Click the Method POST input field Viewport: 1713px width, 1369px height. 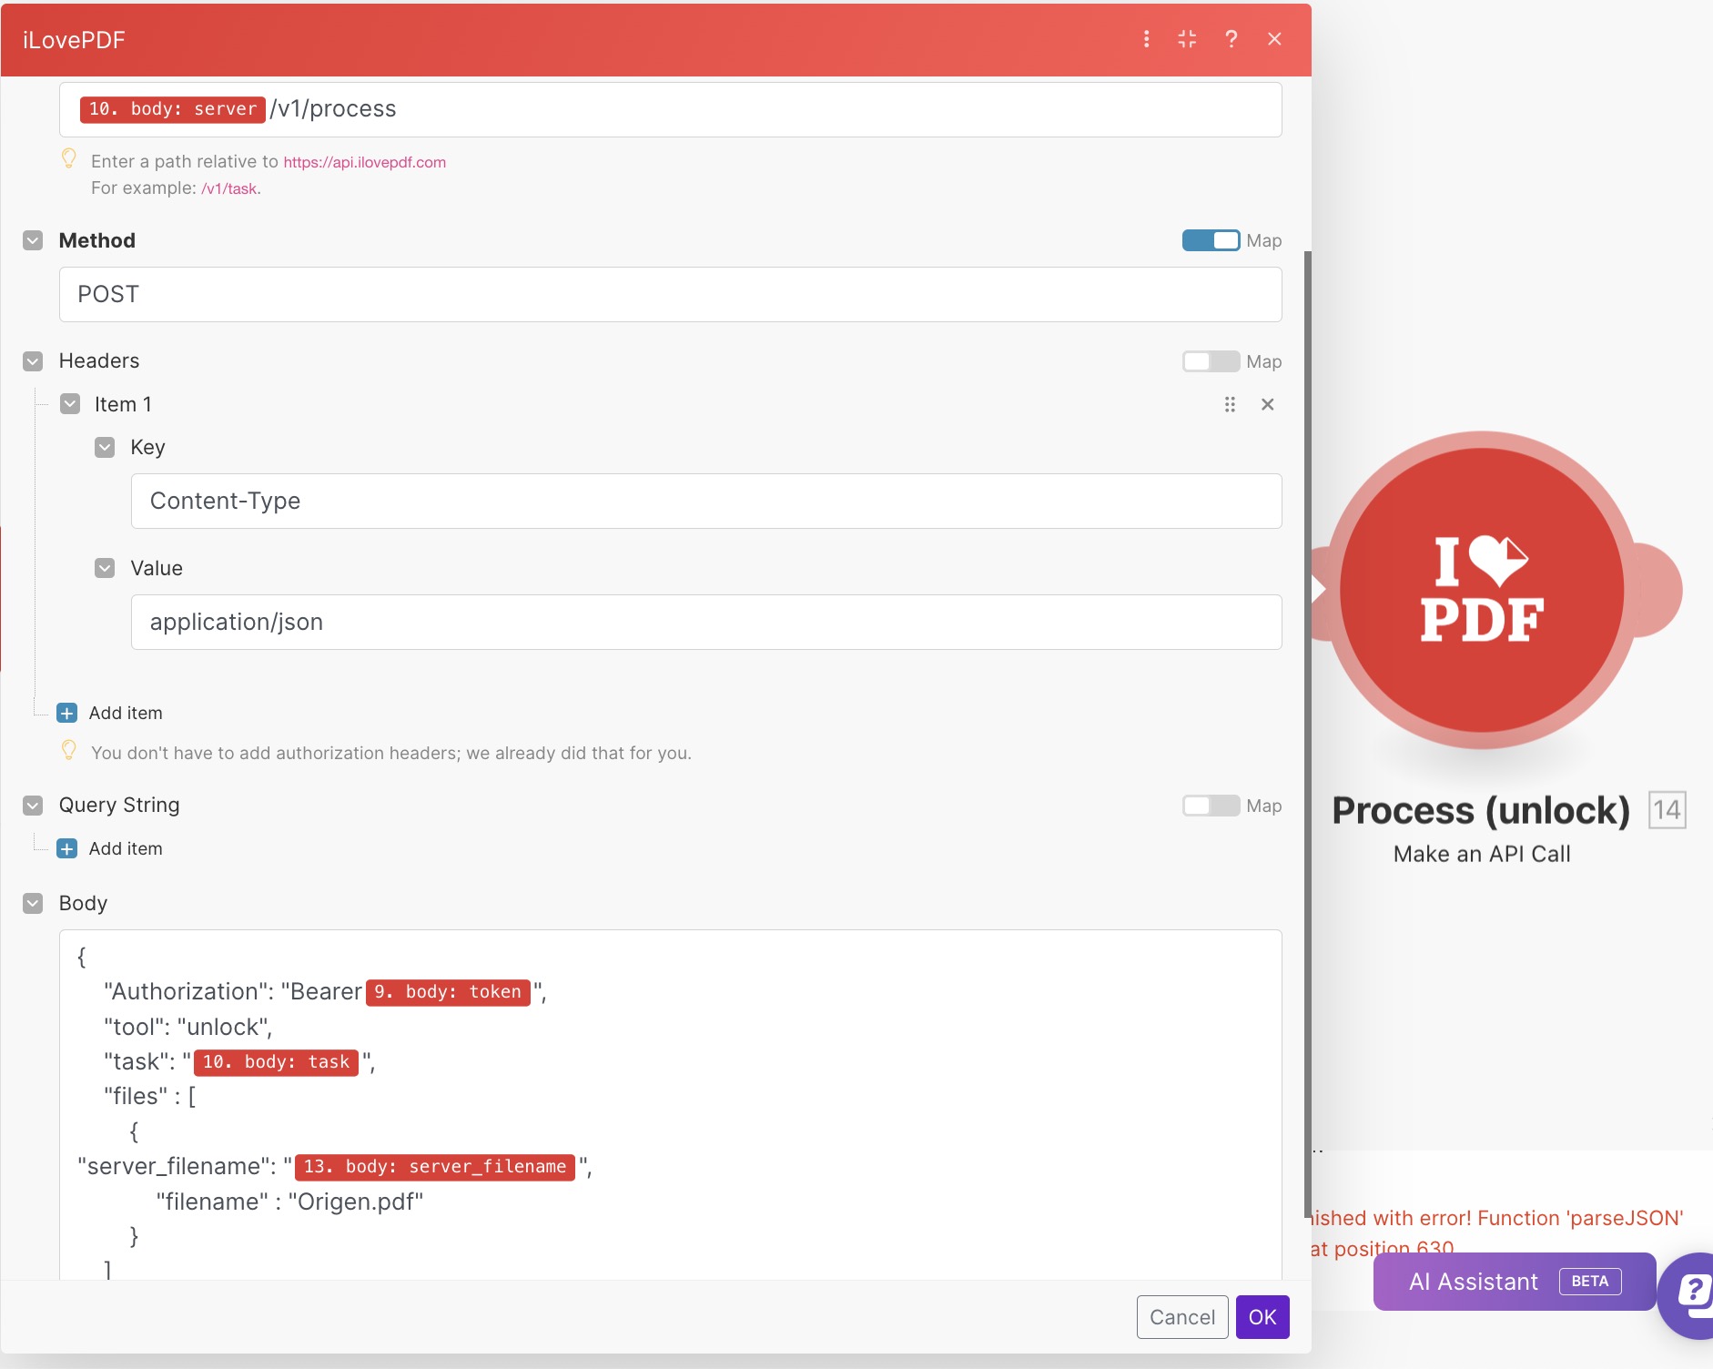point(670,294)
